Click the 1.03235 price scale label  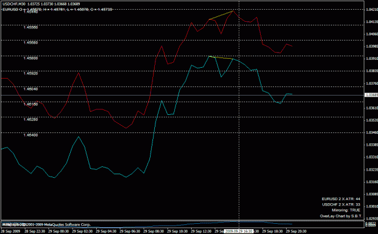click(372, 170)
